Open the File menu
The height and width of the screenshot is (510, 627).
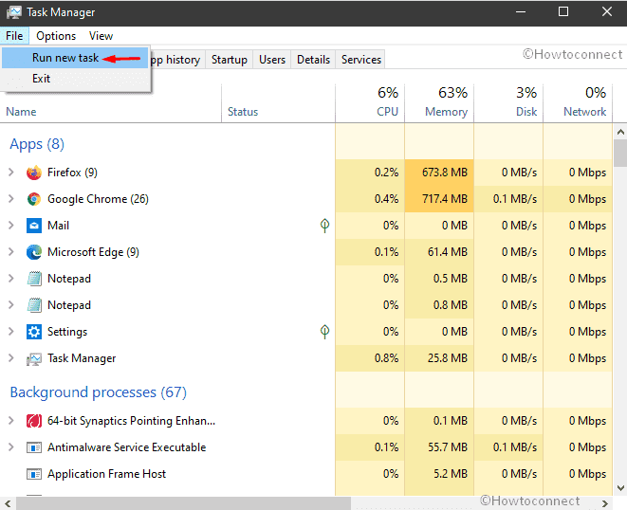coord(14,36)
